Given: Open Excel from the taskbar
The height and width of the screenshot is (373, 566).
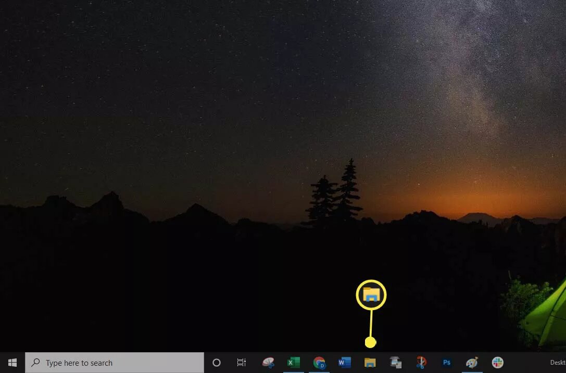Looking at the screenshot, I should click(x=294, y=362).
